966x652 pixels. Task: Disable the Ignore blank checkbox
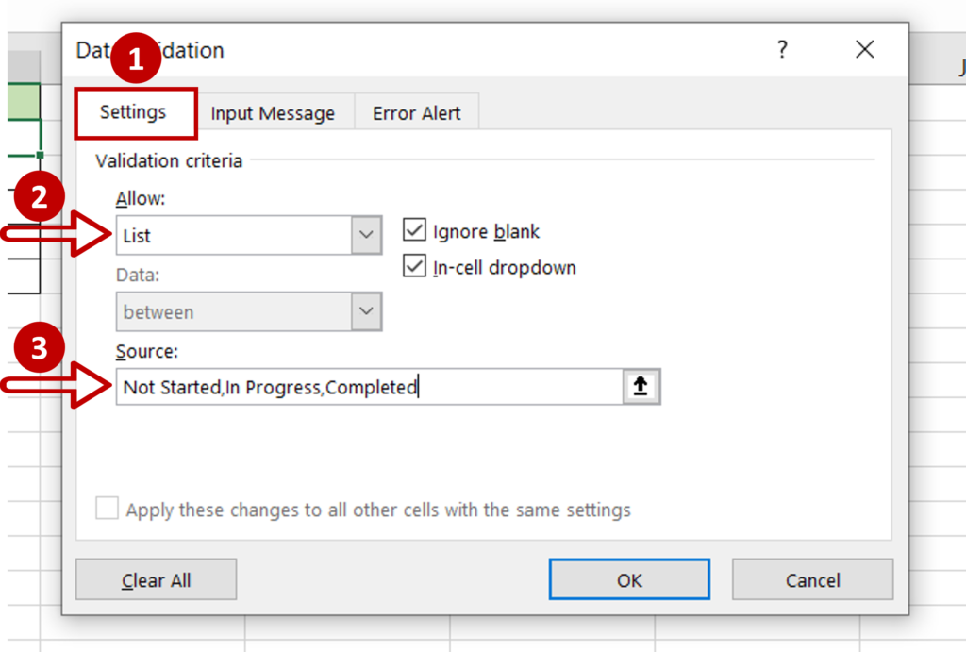click(x=414, y=230)
